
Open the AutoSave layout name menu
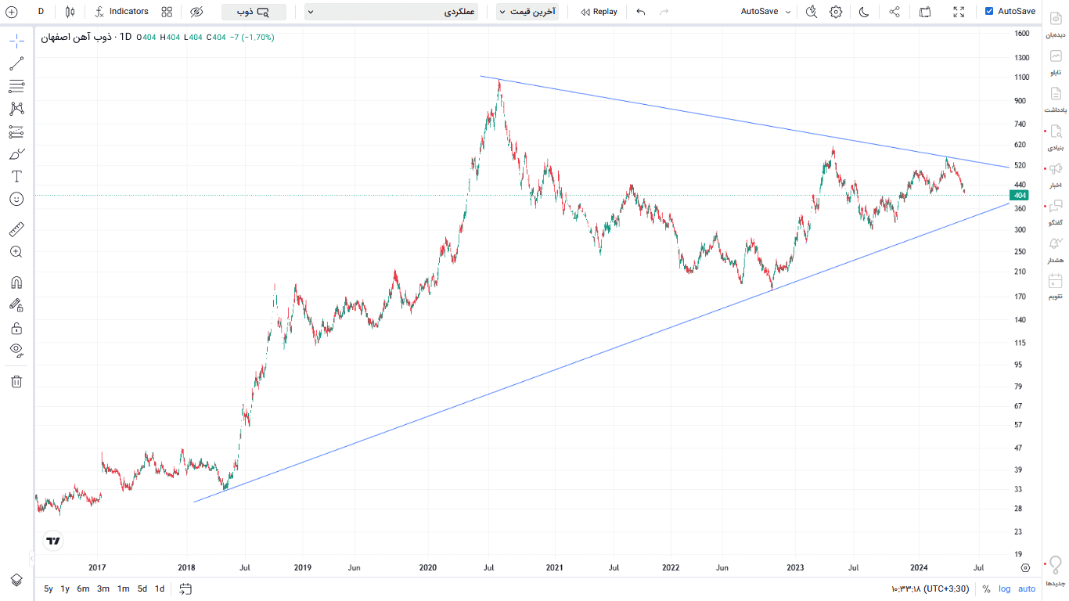click(766, 12)
